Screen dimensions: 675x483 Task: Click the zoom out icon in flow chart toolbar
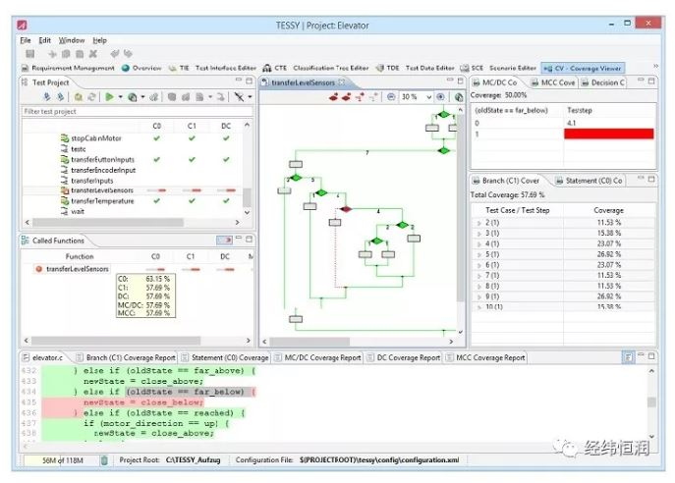coord(391,97)
